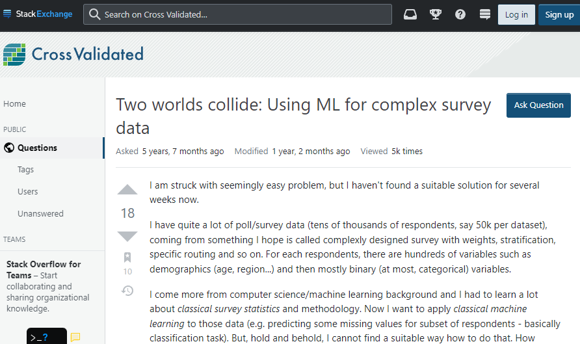Open the Users page link
Image resolution: width=580 pixels, height=344 pixels.
(28, 192)
